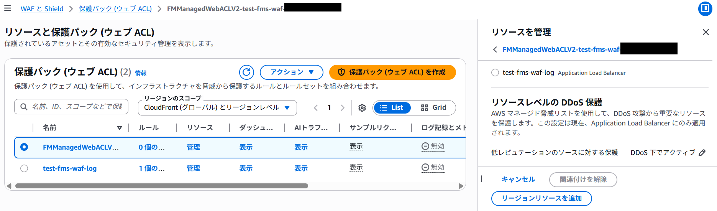Close the resource management panel
The height and width of the screenshot is (211, 717).
click(x=706, y=32)
